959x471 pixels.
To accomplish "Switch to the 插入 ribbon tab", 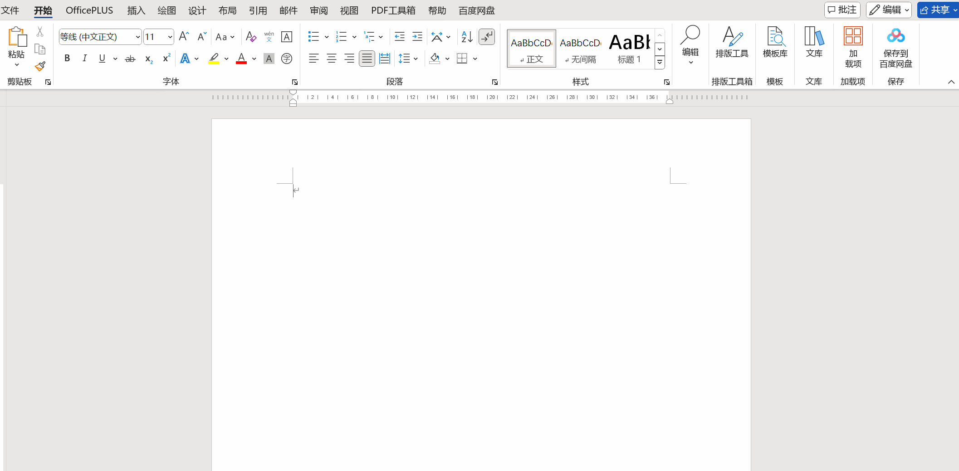I will pos(136,10).
